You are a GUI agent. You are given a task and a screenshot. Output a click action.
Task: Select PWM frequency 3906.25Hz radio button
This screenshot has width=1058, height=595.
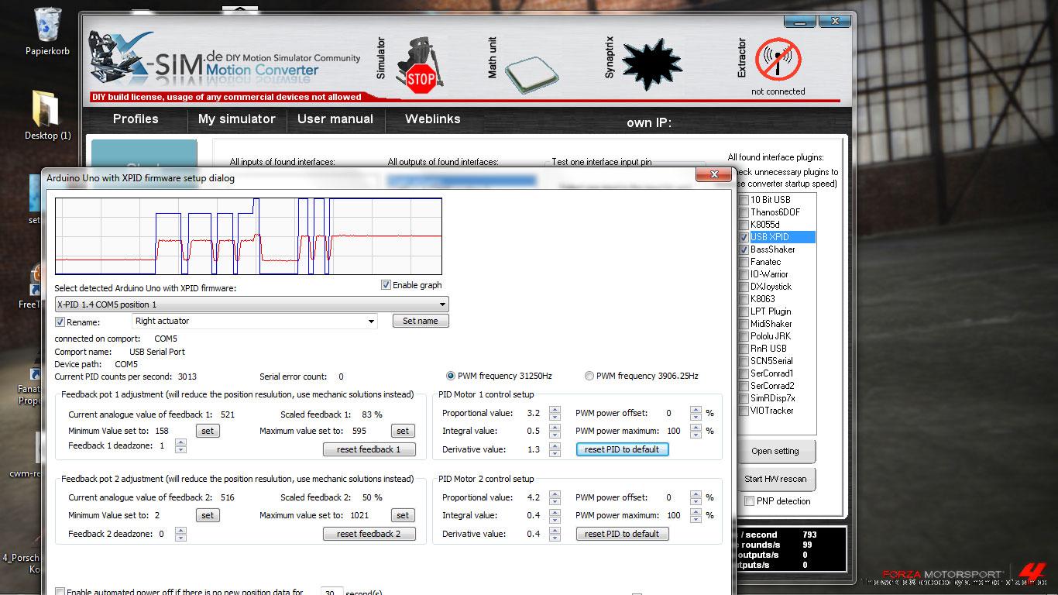589,376
